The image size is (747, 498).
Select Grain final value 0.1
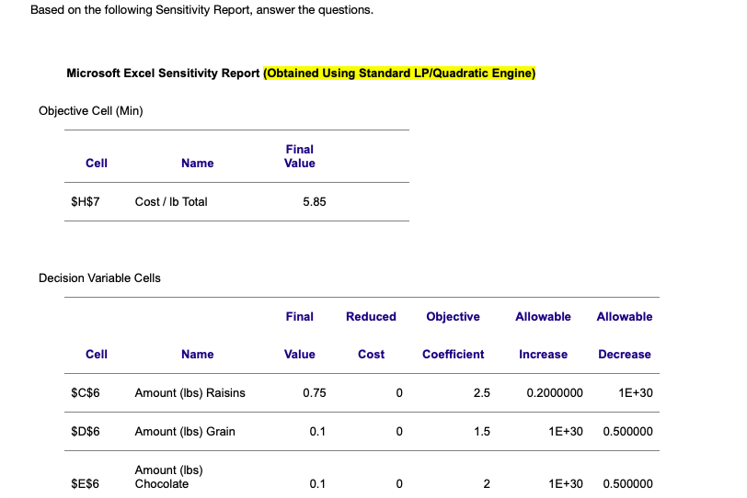click(x=317, y=432)
